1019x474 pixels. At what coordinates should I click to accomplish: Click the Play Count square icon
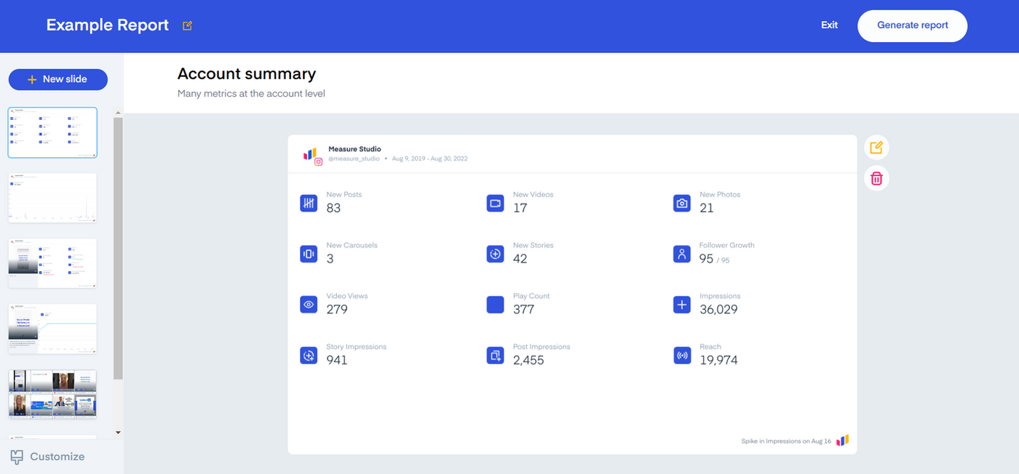[x=495, y=305]
